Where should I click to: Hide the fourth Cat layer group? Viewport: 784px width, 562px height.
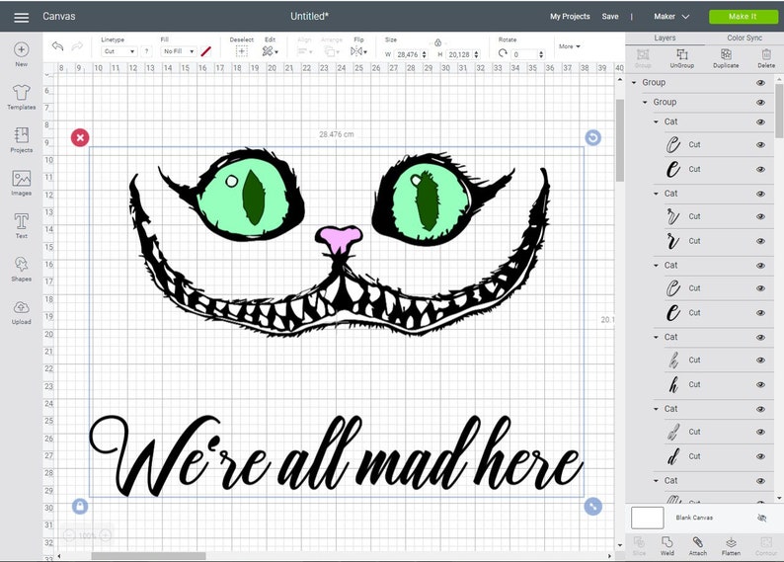point(760,337)
